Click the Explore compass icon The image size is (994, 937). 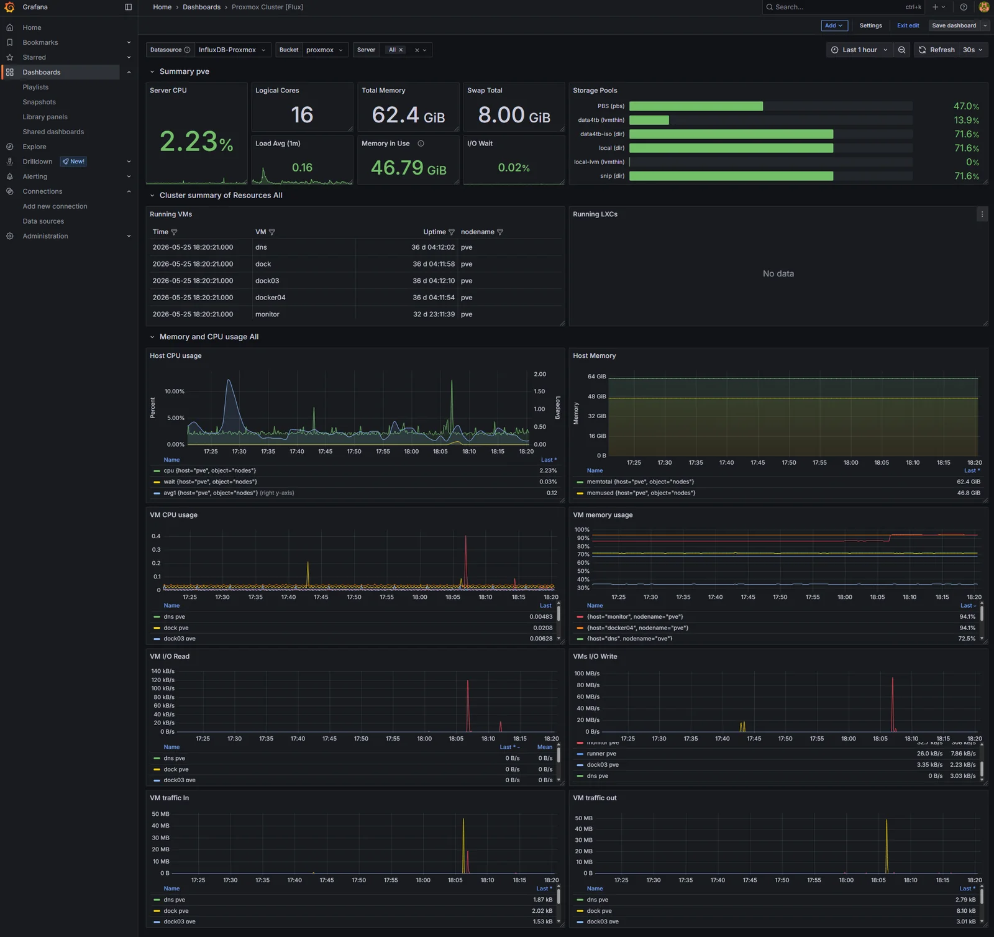click(x=9, y=147)
